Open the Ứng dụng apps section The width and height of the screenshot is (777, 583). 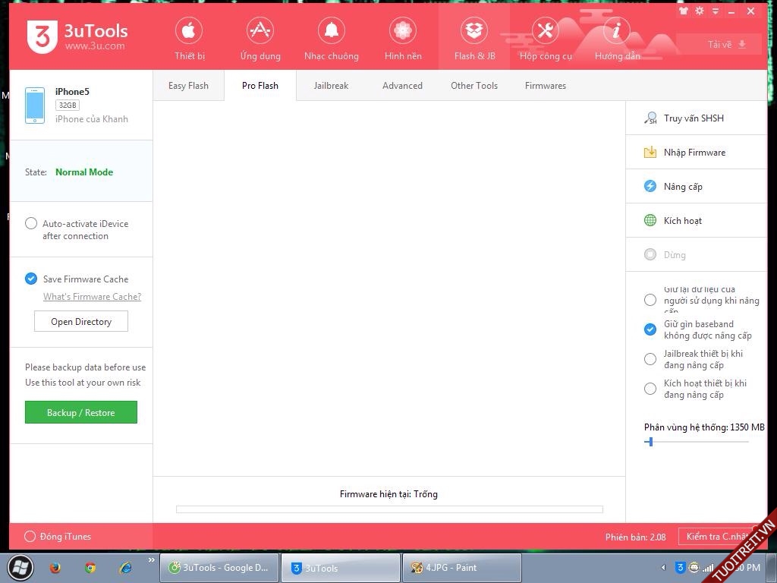click(x=260, y=39)
